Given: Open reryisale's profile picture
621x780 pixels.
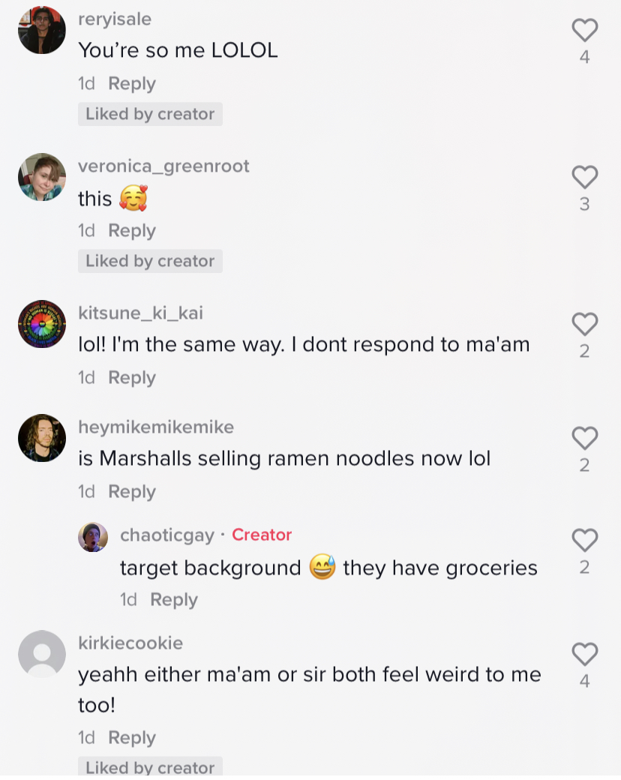Looking at the screenshot, I should point(42,30).
